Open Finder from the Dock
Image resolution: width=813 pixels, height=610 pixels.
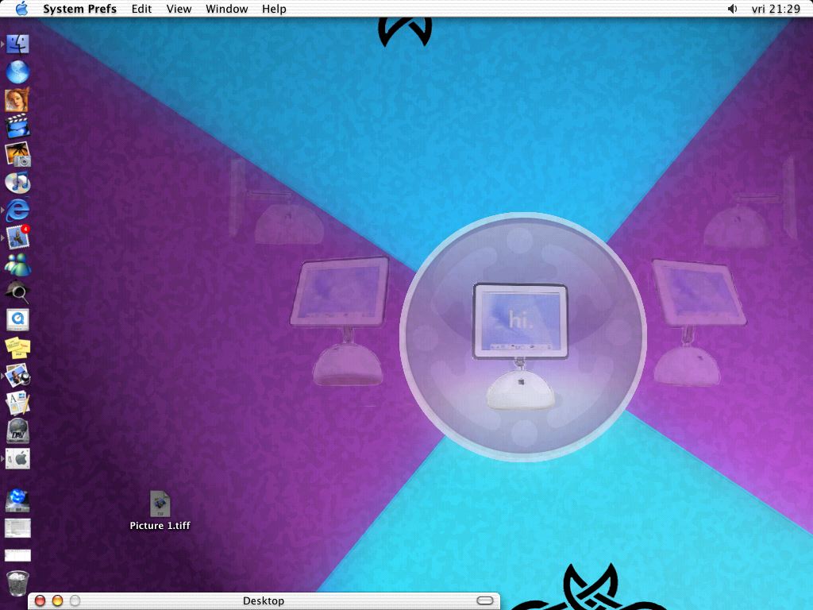(x=17, y=44)
